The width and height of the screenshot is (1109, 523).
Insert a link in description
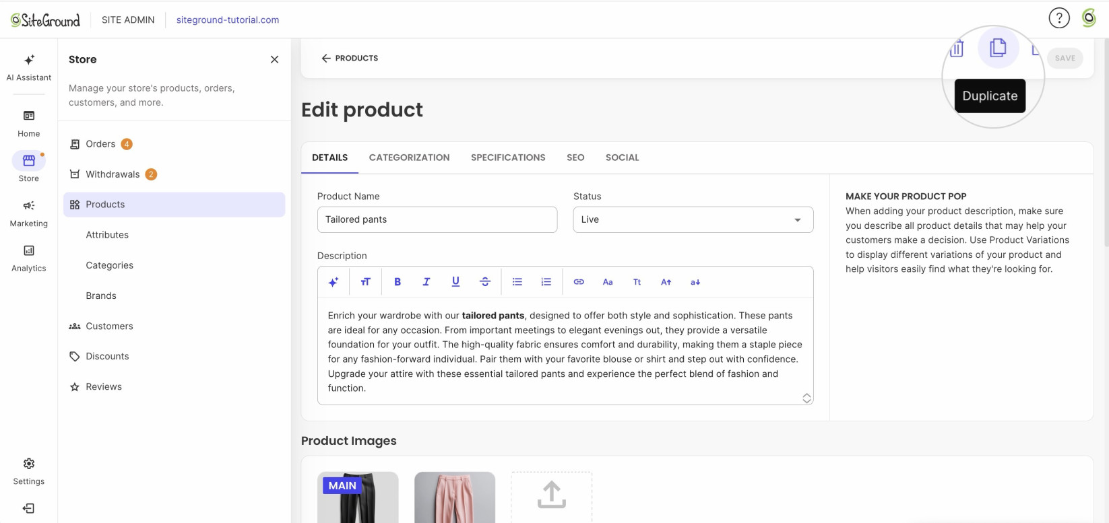click(579, 282)
